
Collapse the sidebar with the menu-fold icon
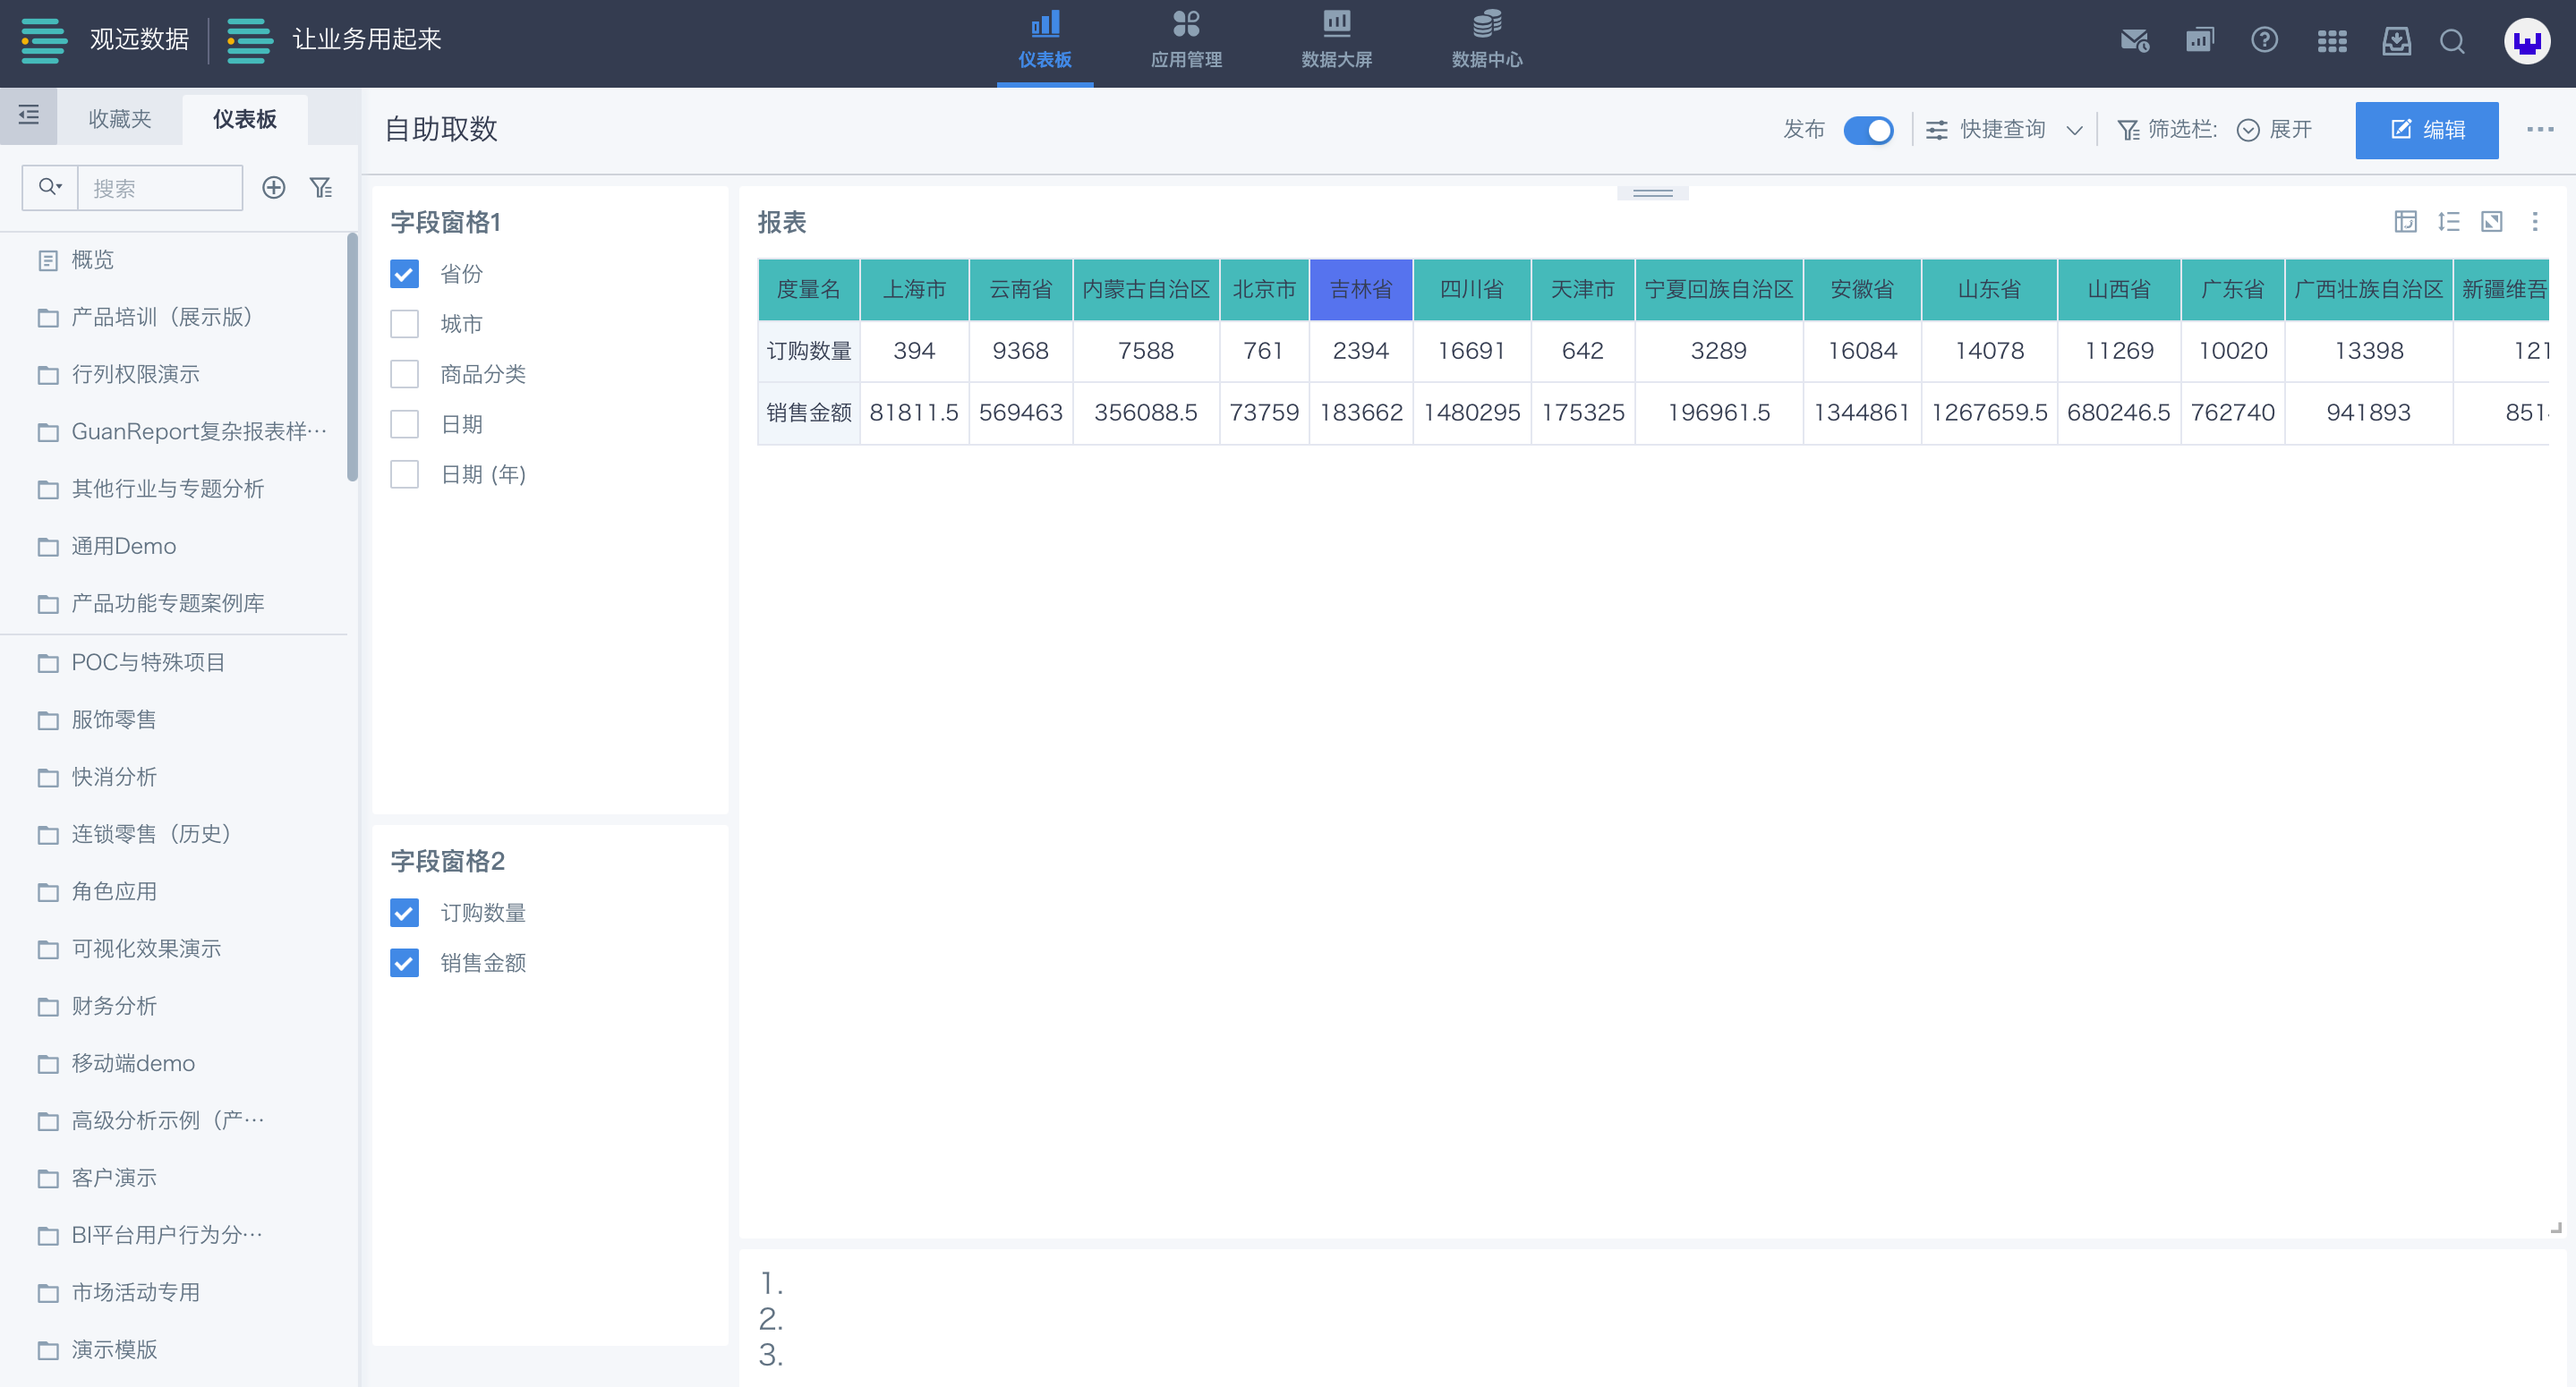[x=29, y=116]
